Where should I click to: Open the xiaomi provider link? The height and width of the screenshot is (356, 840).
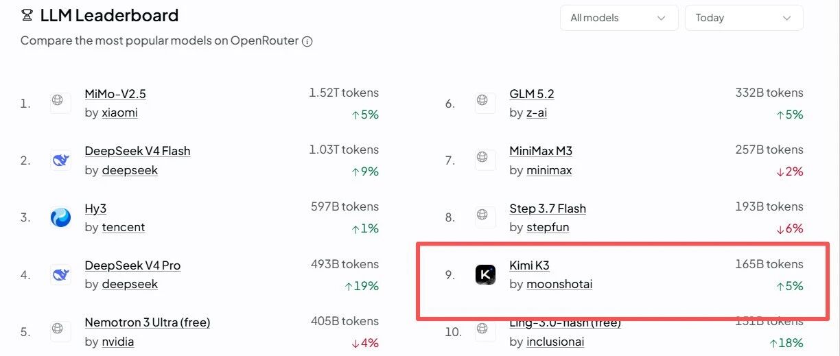(x=119, y=112)
